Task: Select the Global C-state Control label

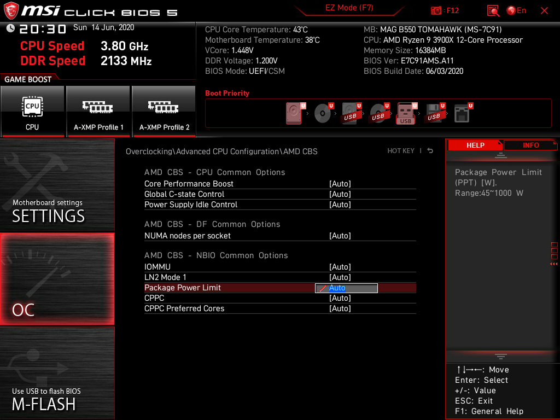Action: click(x=184, y=194)
